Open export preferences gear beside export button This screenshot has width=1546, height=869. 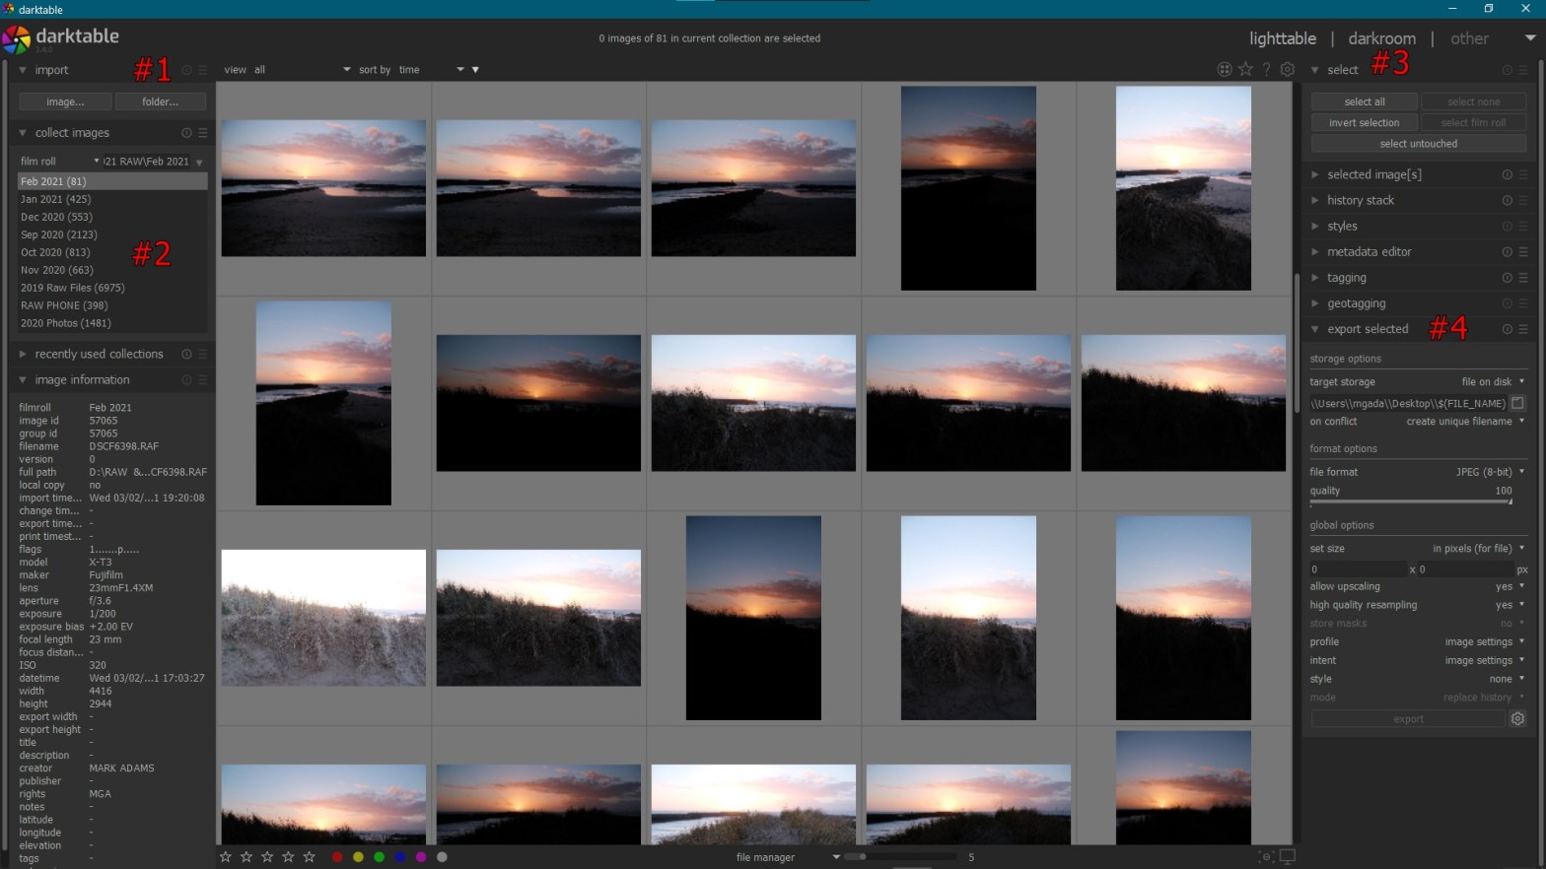[1517, 719]
